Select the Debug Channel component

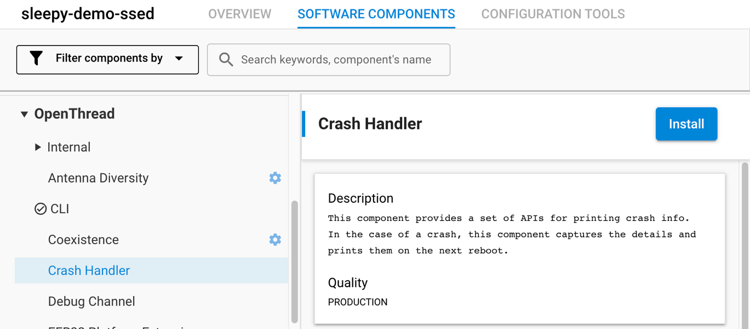(x=91, y=301)
